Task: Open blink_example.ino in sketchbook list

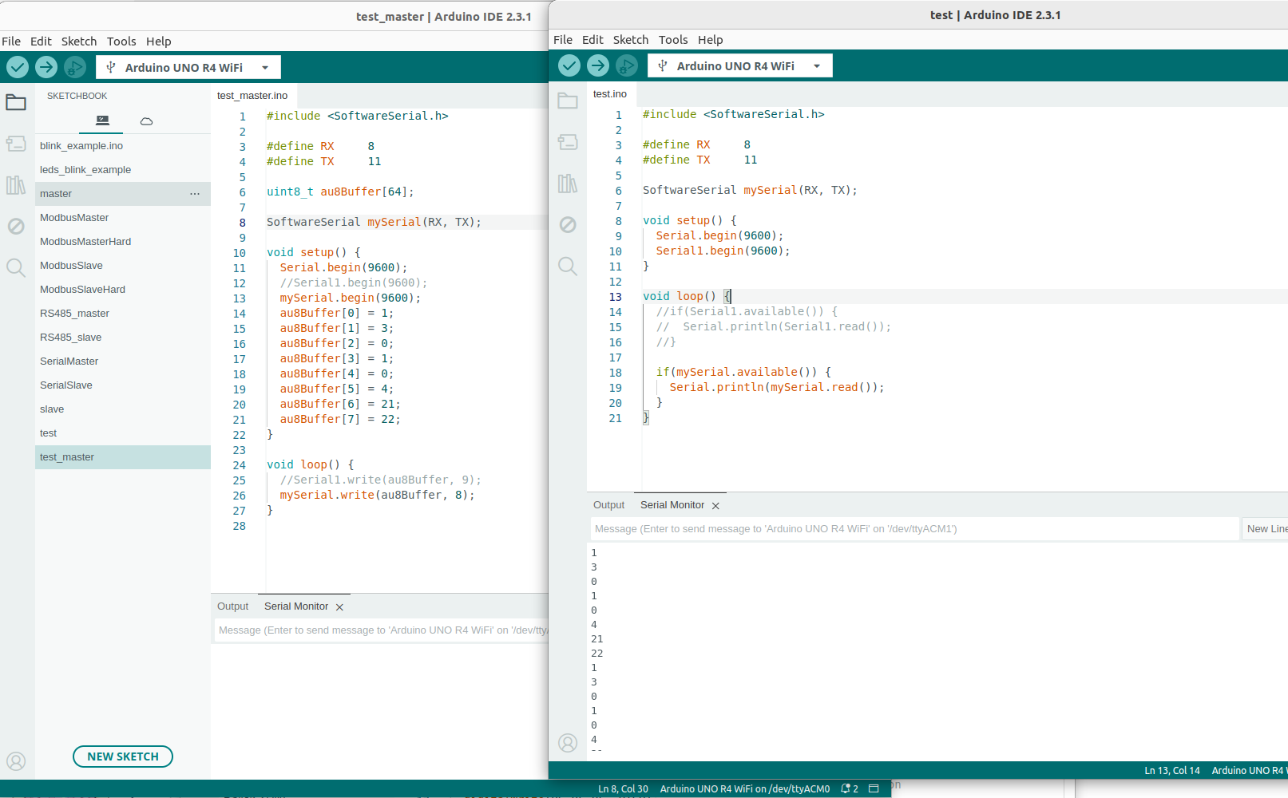Action: [123, 146]
